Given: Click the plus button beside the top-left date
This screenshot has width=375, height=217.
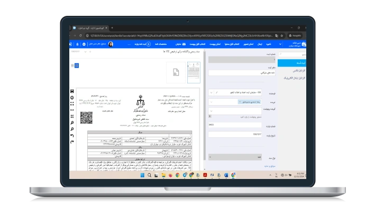Looking at the screenshot, I should click(90, 52).
